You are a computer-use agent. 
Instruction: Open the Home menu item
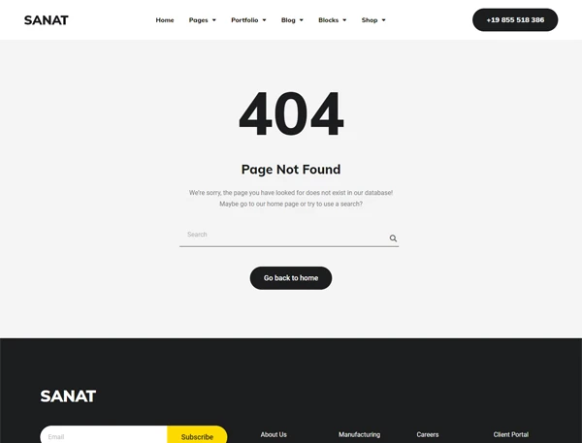165,20
